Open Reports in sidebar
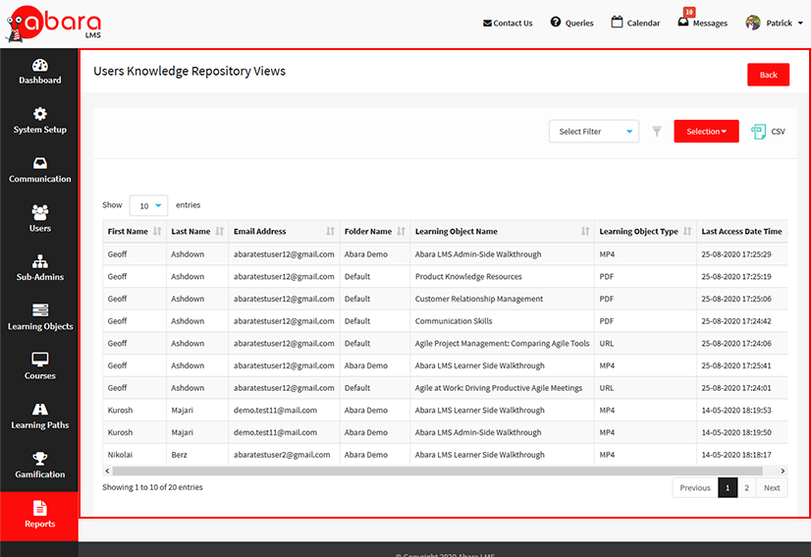 [40, 515]
